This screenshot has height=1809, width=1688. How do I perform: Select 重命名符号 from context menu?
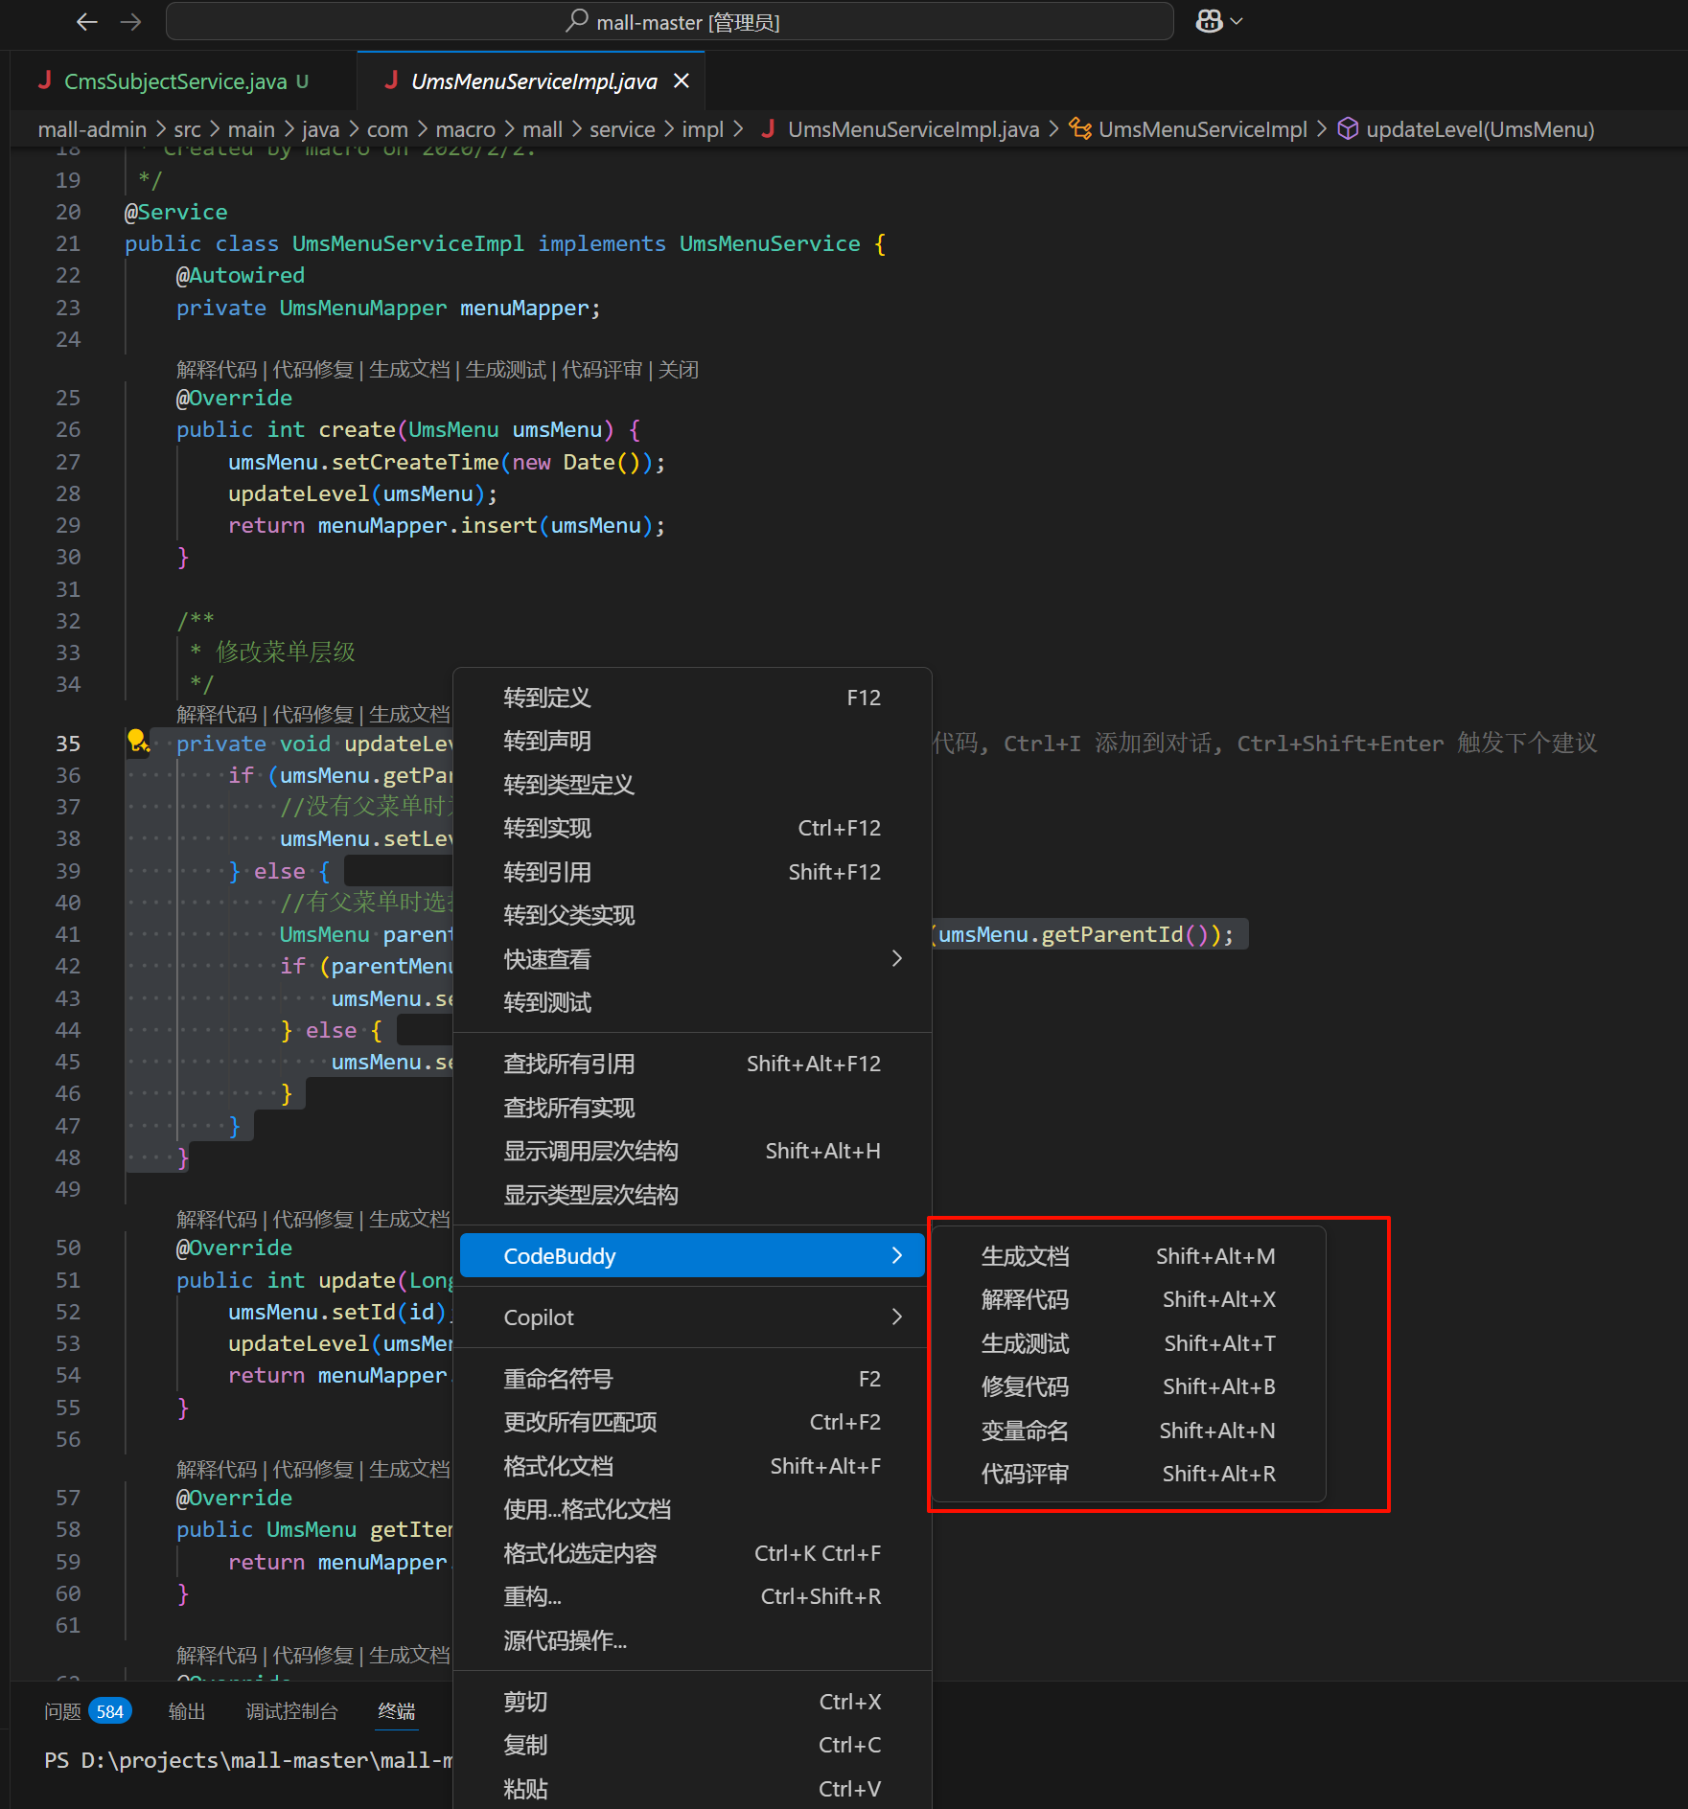(x=558, y=1379)
